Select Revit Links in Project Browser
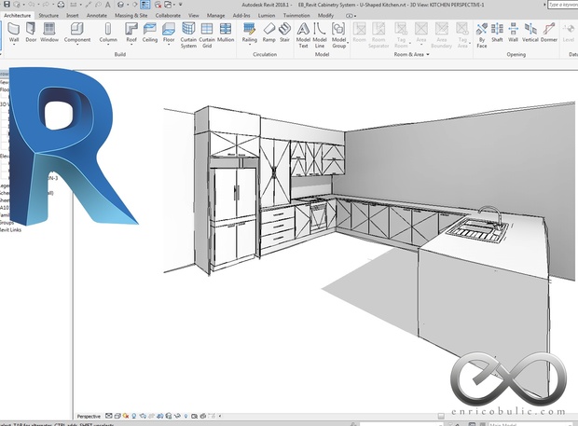Image resolution: width=578 pixels, height=426 pixels. click(10, 230)
